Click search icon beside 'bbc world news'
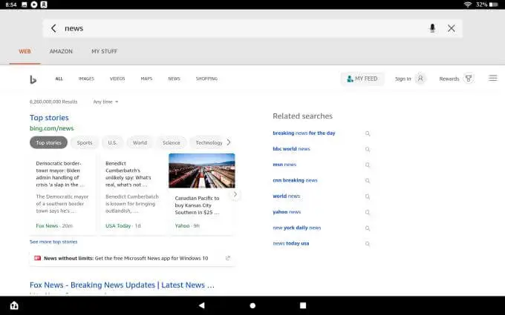Viewport: 505px width, 315px height. pyautogui.click(x=368, y=149)
